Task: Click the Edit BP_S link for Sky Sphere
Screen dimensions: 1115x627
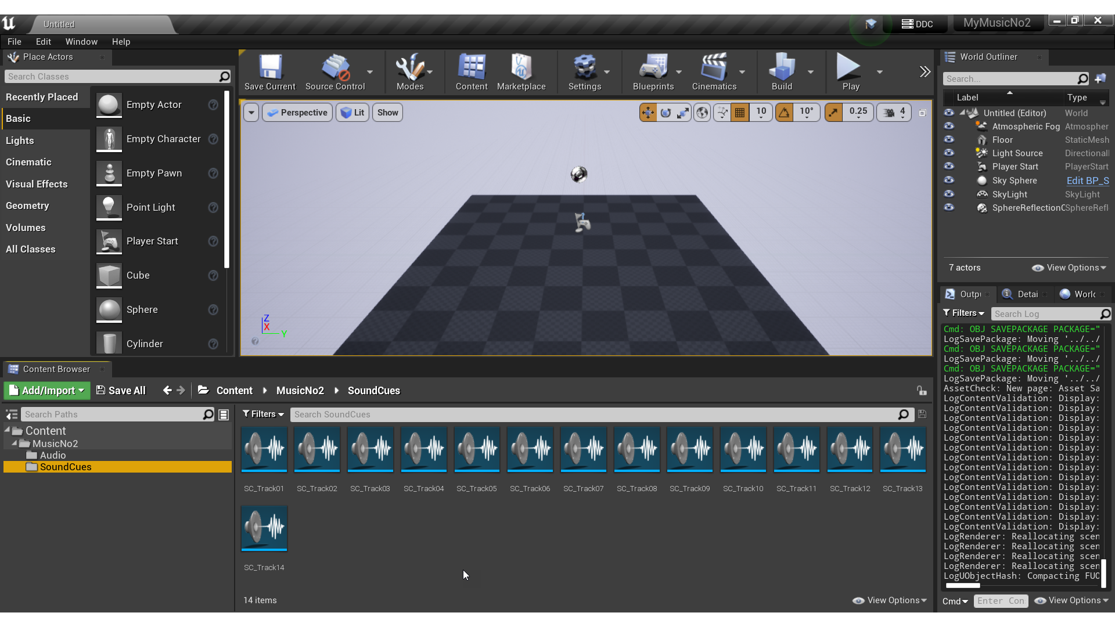Action: 1087,181
